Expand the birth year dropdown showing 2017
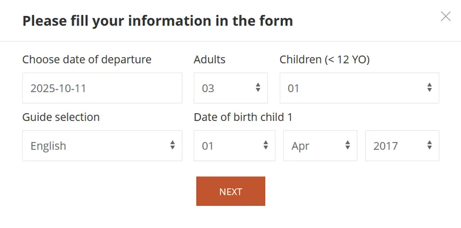 [402, 146]
